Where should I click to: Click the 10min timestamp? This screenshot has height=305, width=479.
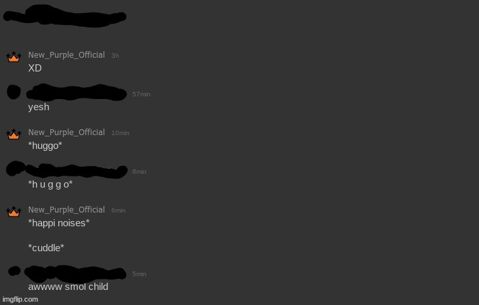coord(120,133)
